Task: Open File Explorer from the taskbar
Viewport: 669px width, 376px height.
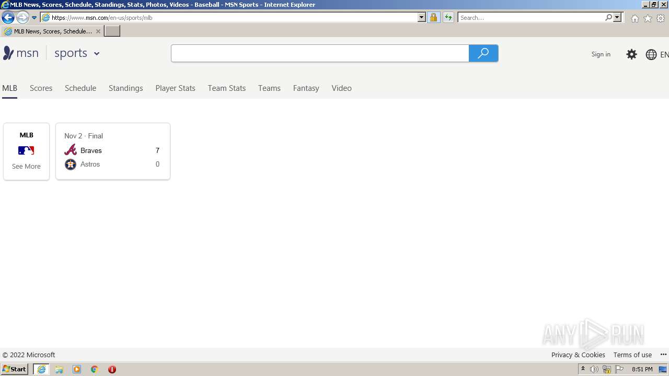Action: click(59, 369)
